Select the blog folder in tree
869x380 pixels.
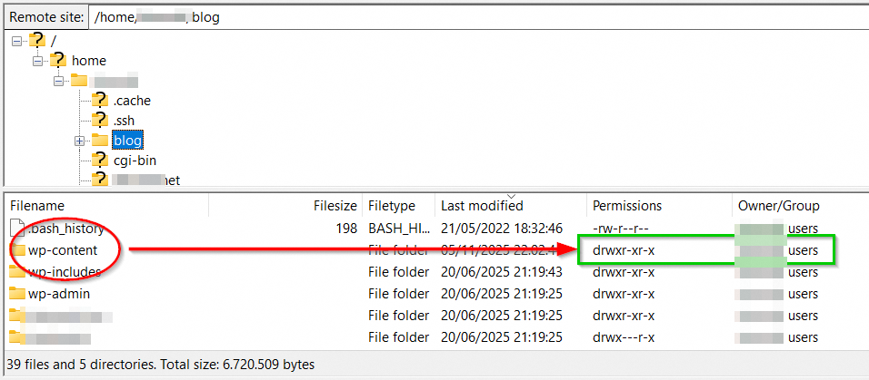click(127, 140)
